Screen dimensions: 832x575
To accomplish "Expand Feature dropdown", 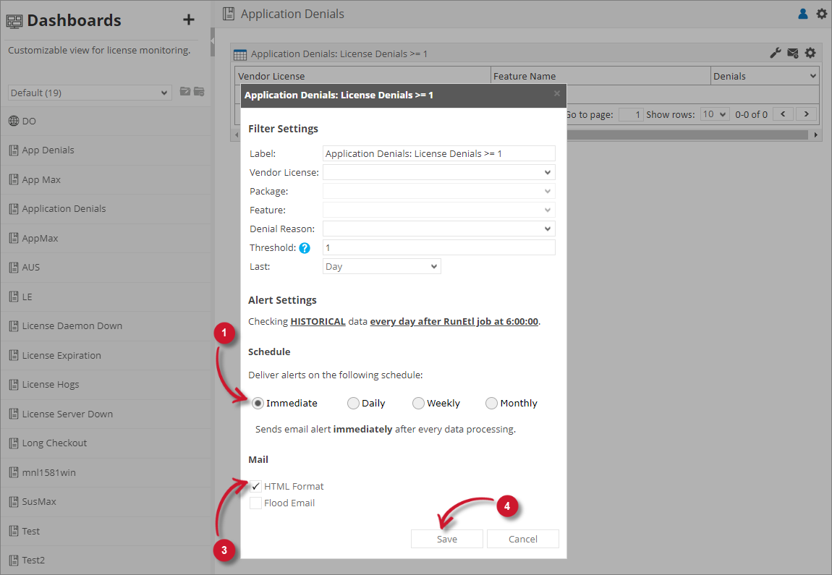I will [x=439, y=210].
